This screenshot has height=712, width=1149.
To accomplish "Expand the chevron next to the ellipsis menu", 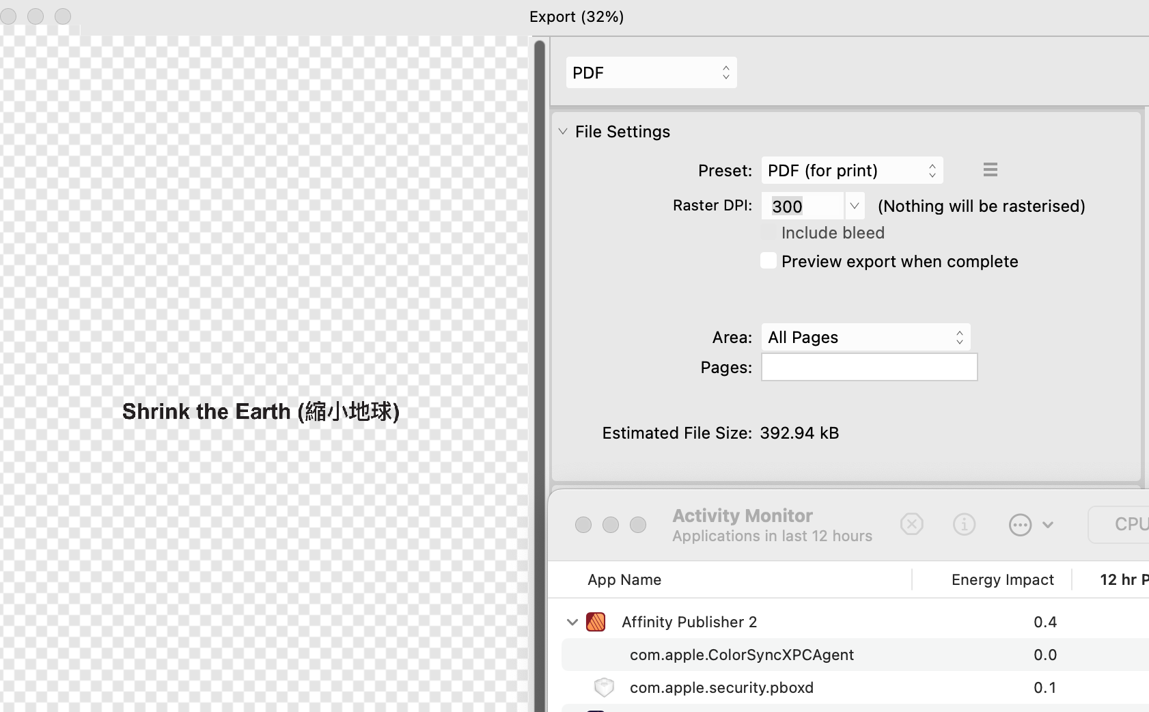I will 1048,525.
